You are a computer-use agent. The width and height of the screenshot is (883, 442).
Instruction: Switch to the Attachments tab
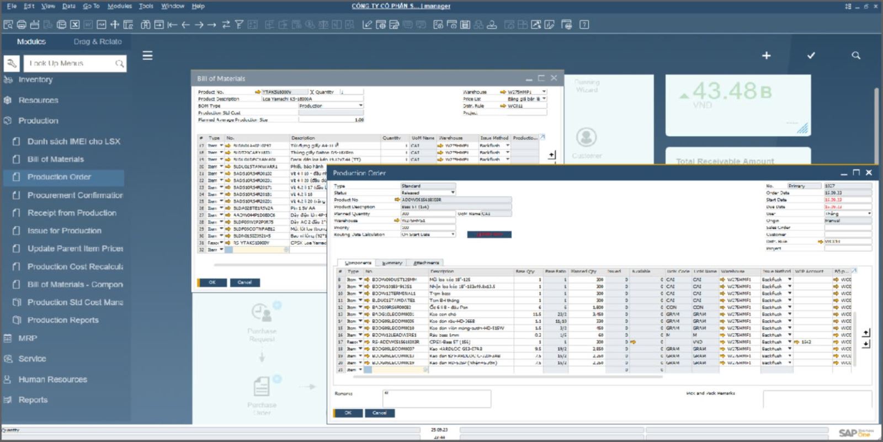click(426, 263)
